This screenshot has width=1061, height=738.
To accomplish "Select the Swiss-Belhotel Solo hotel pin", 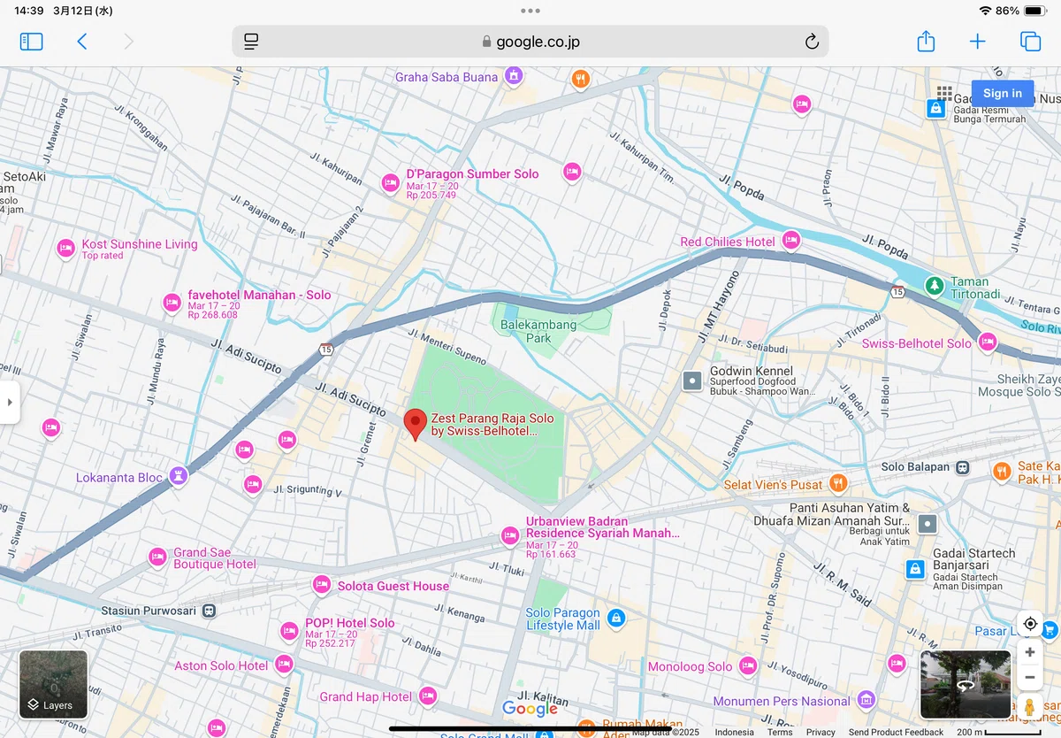I will point(988,342).
